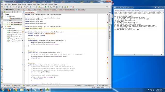Viewport: 165px width, 92px height.
Task: Click the TestAdmobInterst breadcrumb
Action: (x=8, y=10)
